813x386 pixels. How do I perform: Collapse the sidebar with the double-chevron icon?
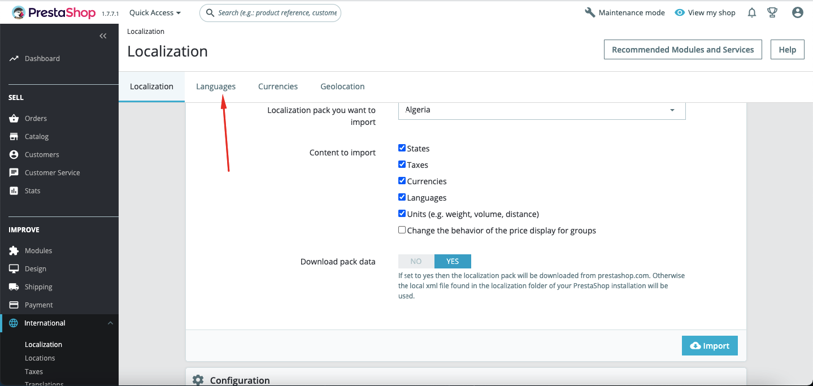point(103,36)
